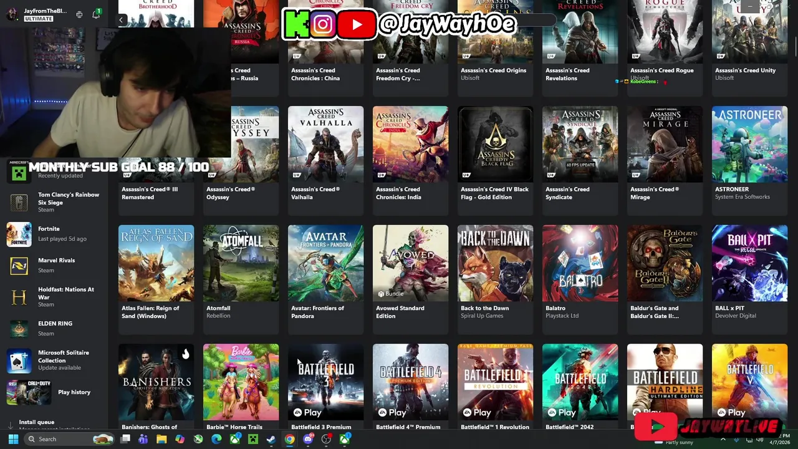Open the Windows Start menu
798x449 pixels.
pyautogui.click(x=13, y=439)
